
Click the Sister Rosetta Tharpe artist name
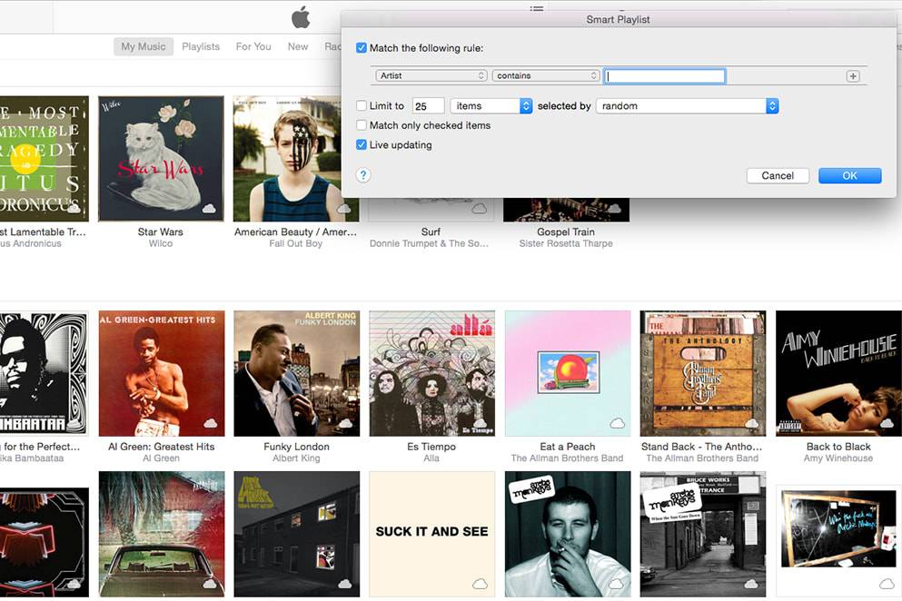566,244
